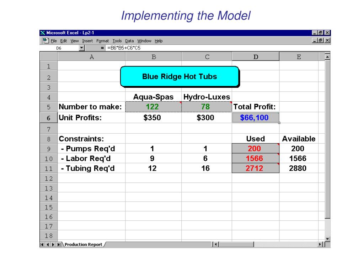364x273 pixels.
Task: Click the formula bar with =B6*B5+C6*C5
Action: click(x=218, y=48)
